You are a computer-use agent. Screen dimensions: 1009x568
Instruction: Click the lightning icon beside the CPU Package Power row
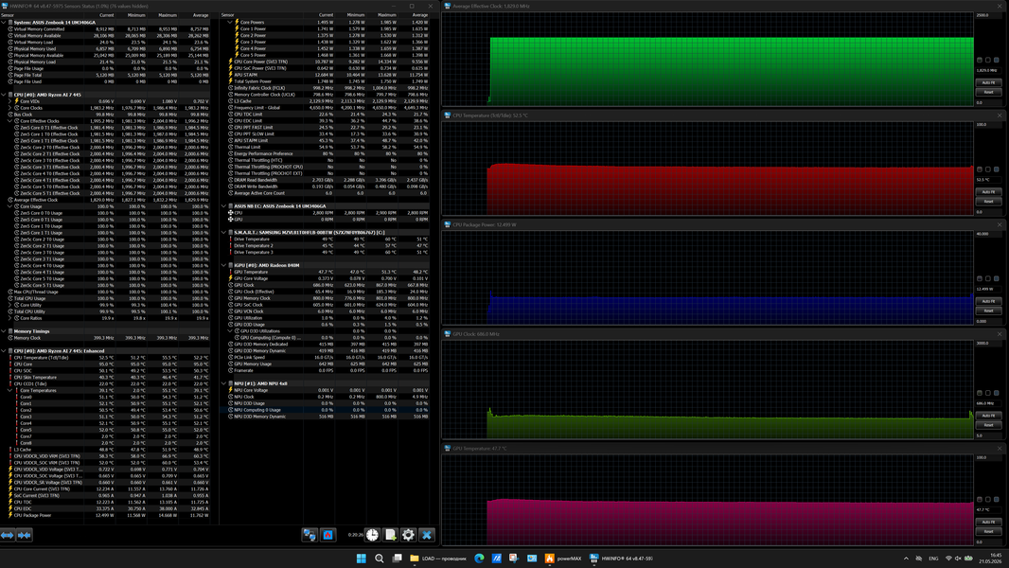click(x=10, y=515)
